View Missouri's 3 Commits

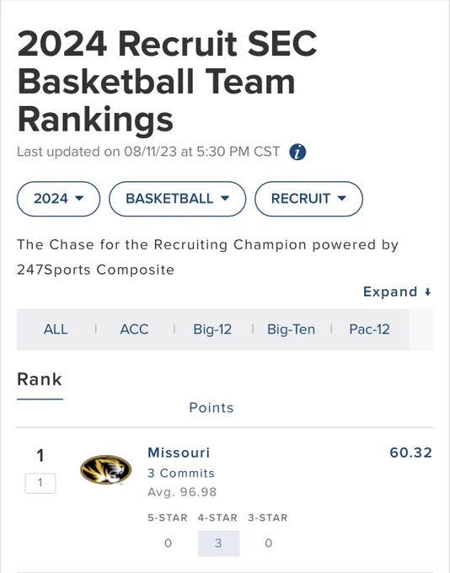(181, 474)
